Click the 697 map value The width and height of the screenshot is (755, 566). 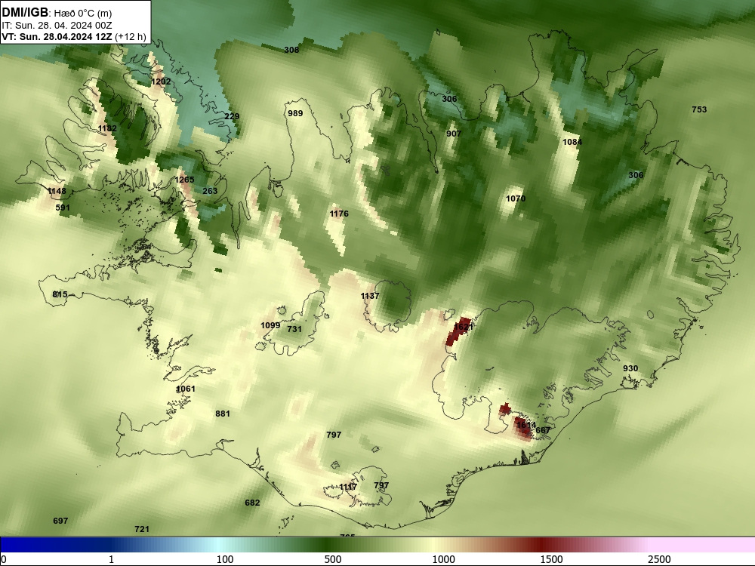pyautogui.click(x=60, y=520)
